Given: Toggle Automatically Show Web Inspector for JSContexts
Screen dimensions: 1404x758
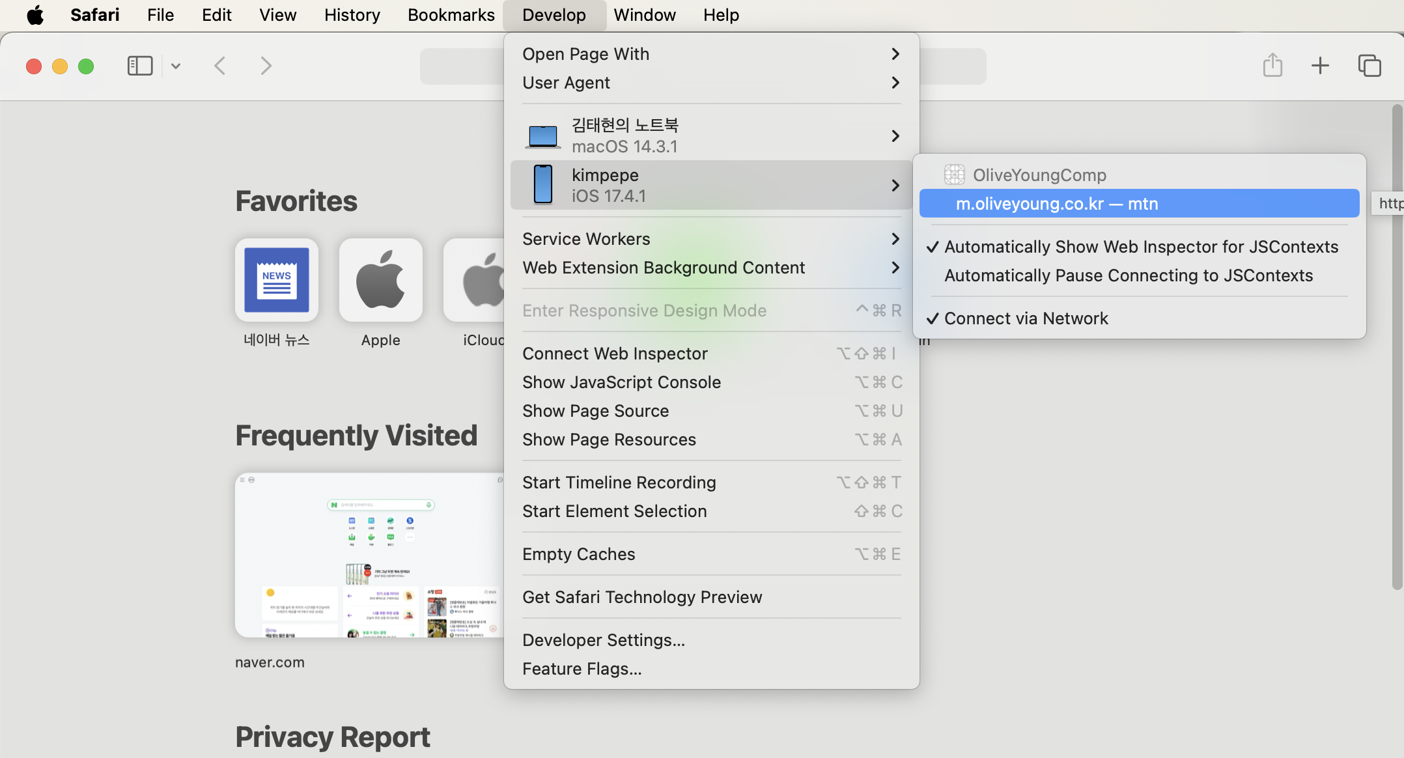Looking at the screenshot, I should point(1140,247).
